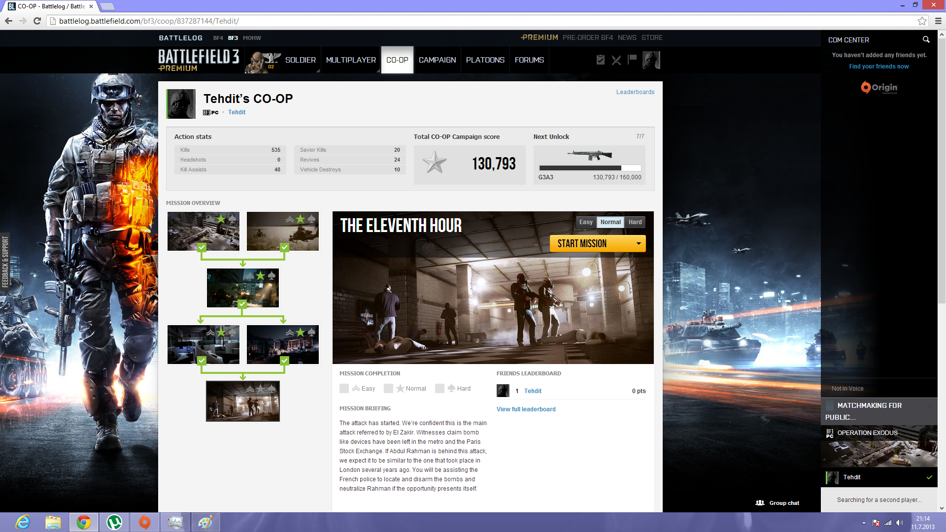946x532 pixels.
Task: Open the Store link
Action: pos(652,37)
